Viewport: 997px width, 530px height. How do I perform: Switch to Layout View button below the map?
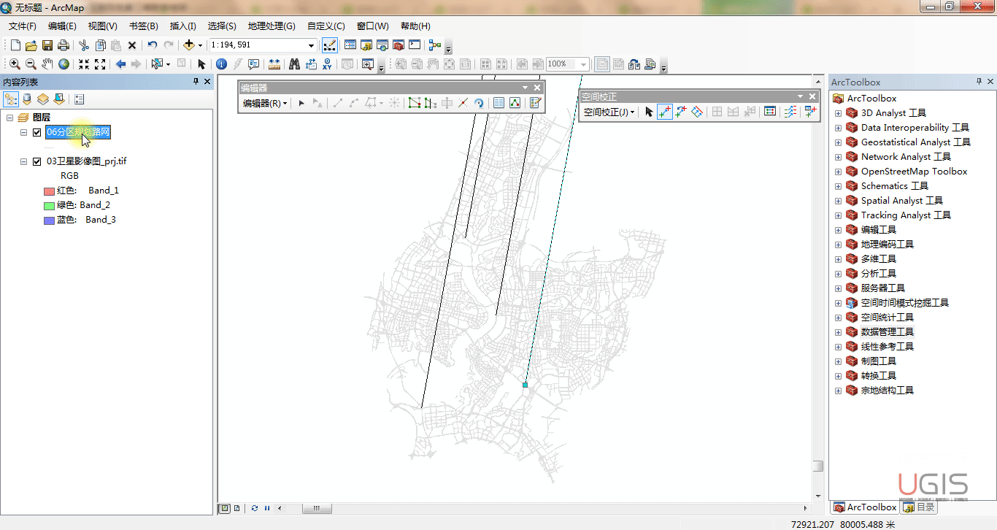237,508
